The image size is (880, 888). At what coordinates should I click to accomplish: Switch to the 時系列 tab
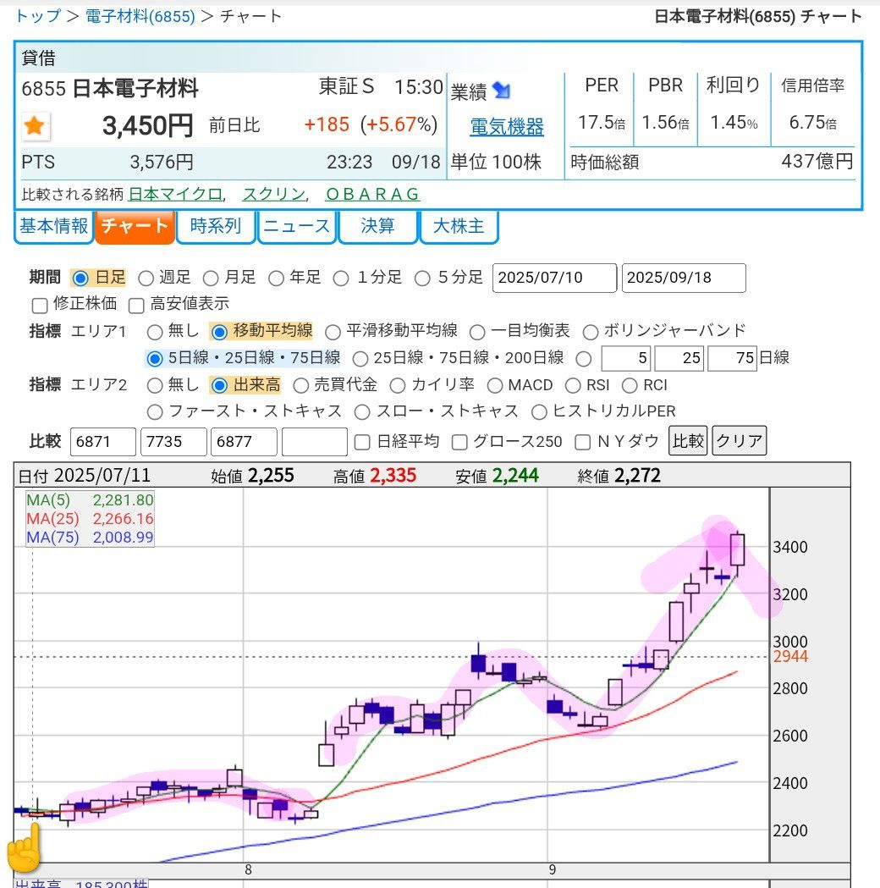pyautogui.click(x=216, y=226)
